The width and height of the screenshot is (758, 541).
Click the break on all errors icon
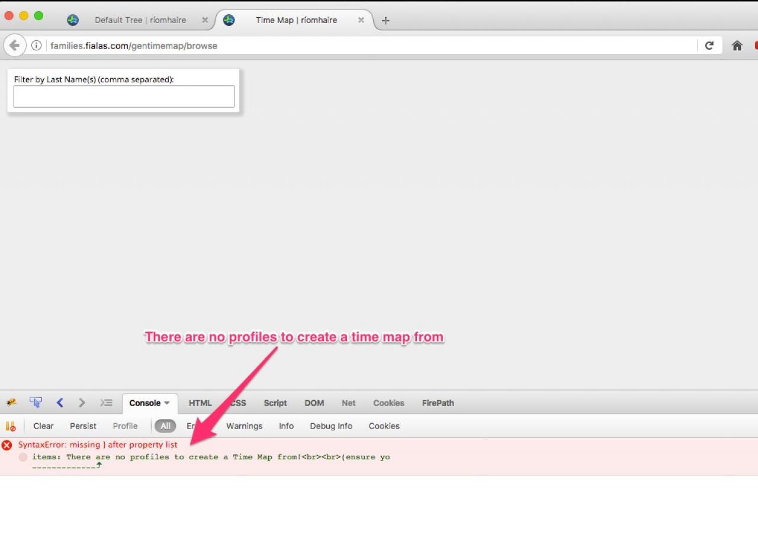(11, 426)
